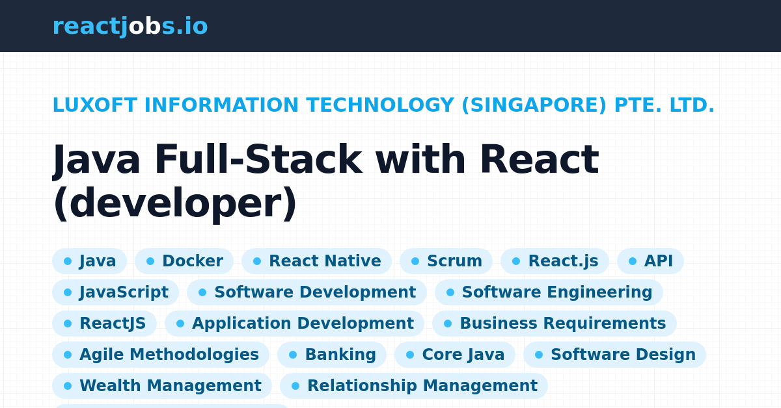
Task: Open the Luxoft Information Technology company link
Action: coord(383,105)
